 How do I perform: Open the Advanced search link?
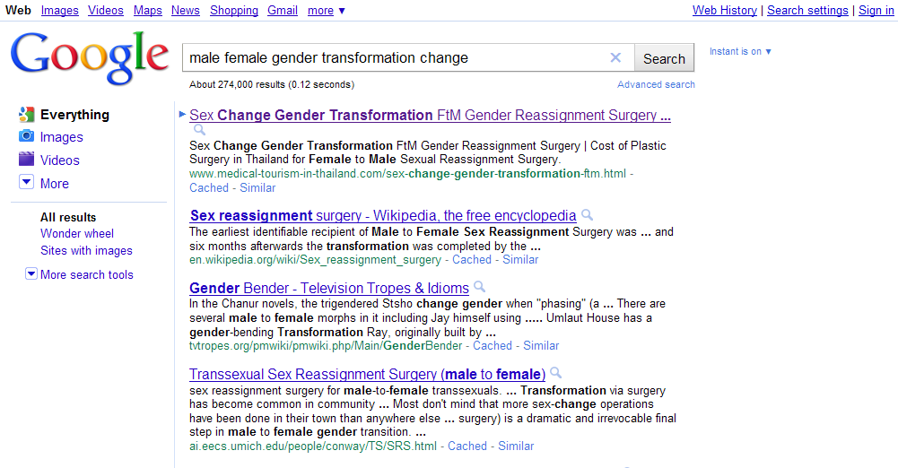[x=656, y=84]
